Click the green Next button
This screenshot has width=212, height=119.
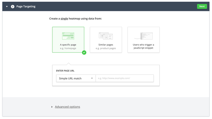coord(202,6)
